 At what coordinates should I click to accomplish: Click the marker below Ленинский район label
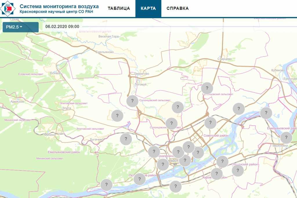(x=238, y=170)
